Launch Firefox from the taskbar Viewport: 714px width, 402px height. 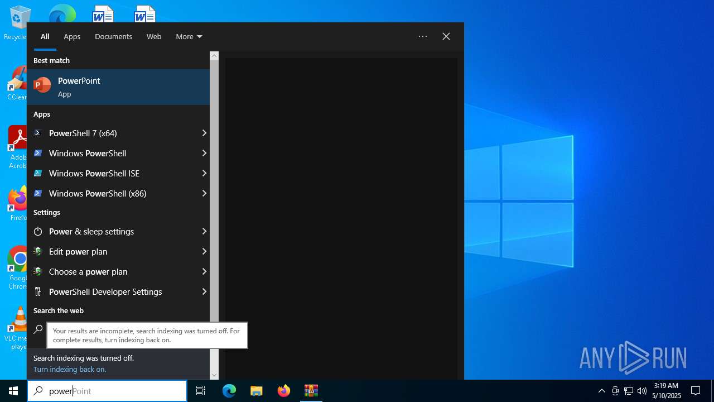(x=284, y=391)
